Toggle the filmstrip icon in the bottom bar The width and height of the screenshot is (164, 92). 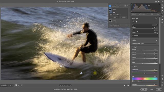click(16, 85)
